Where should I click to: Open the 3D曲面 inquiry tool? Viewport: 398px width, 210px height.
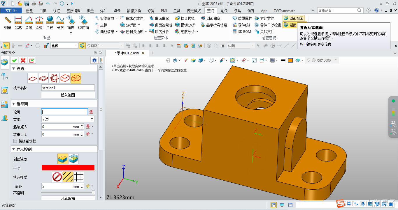coord(83,23)
